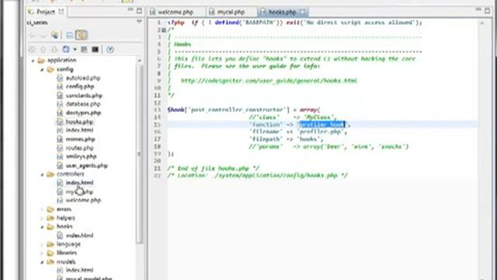The height and width of the screenshot is (280, 497).
Task: Open the dropdown arrow beside the globe icon
Action: (x=75, y=50)
